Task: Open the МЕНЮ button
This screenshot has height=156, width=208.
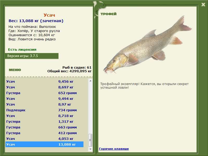Action: pyautogui.click(x=15, y=70)
